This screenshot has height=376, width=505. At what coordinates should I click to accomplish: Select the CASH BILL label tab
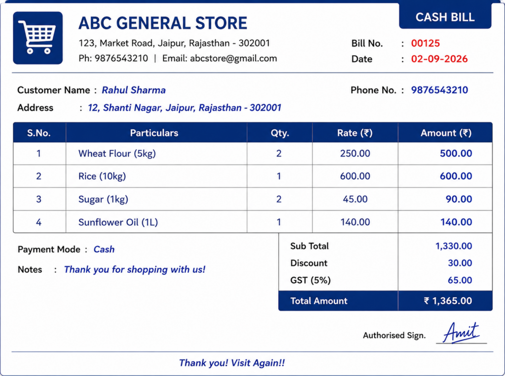[445, 16]
